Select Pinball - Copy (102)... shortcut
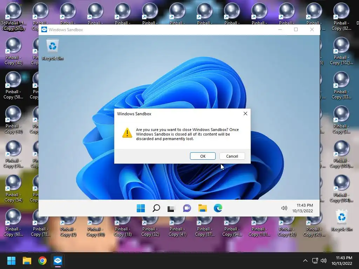The image size is (359, 269). pyautogui.click(x=341, y=51)
